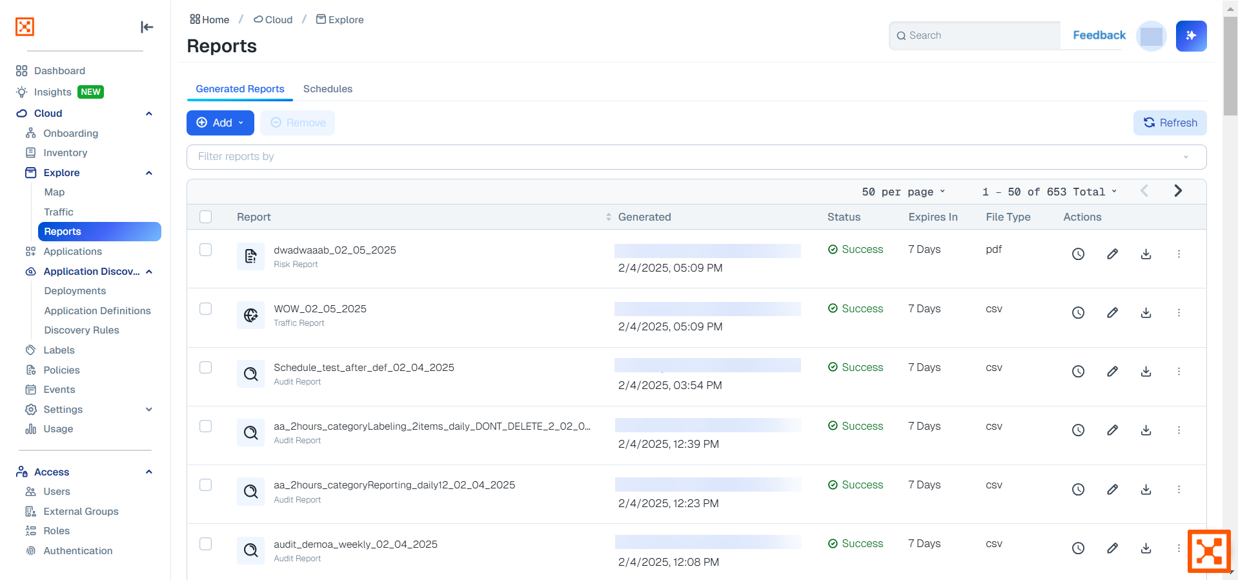Open the user avatar menu
The width and height of the screenshot is (1238, 580).
1151,35
